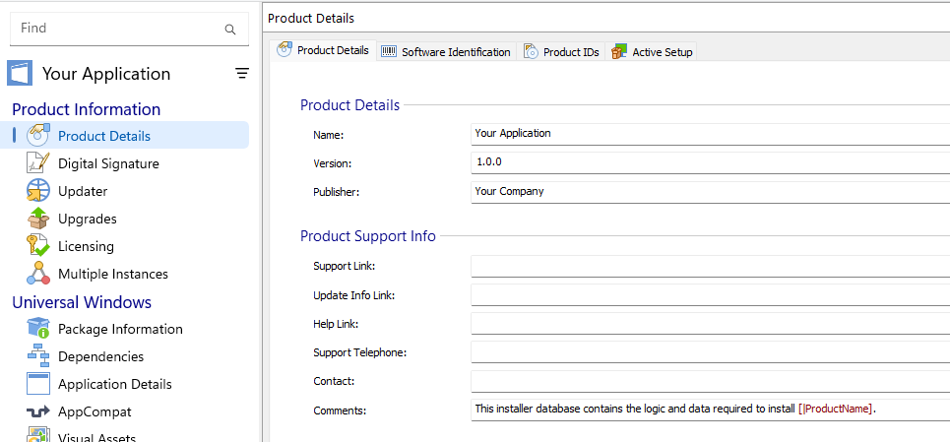The width and height of the screenshot is (950, 442).
Task: Click the Package Information box icon
Action: 38,328
